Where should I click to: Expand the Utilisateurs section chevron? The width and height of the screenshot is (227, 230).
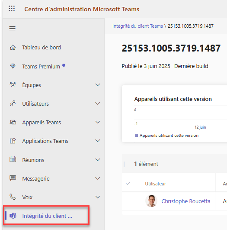[x=98, y=104]
